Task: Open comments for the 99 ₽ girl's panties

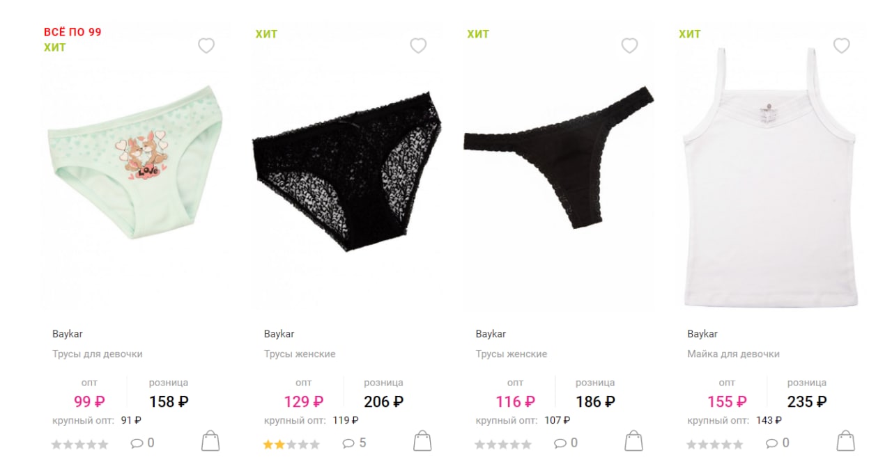Action: (142, 443)
